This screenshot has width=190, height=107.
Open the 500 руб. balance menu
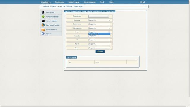coord(143,2)
